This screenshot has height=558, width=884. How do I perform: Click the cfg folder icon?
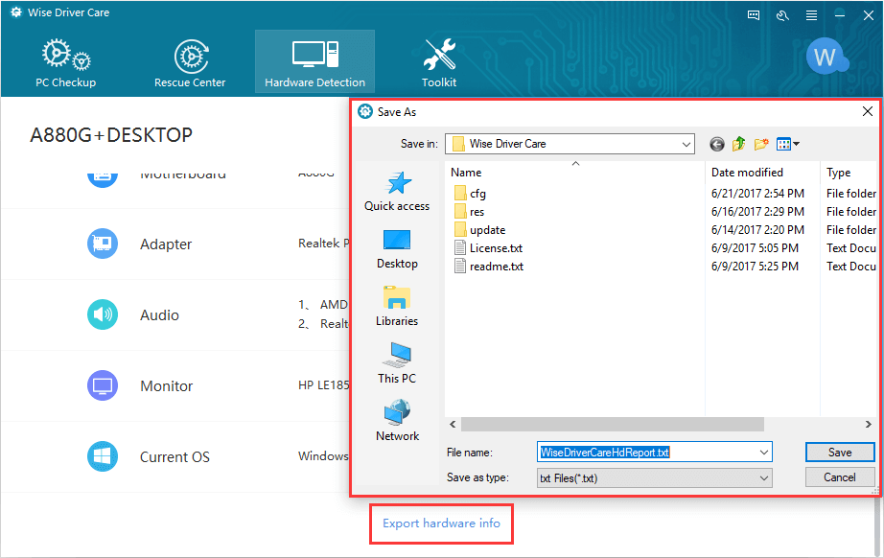(x=460, y=194)
